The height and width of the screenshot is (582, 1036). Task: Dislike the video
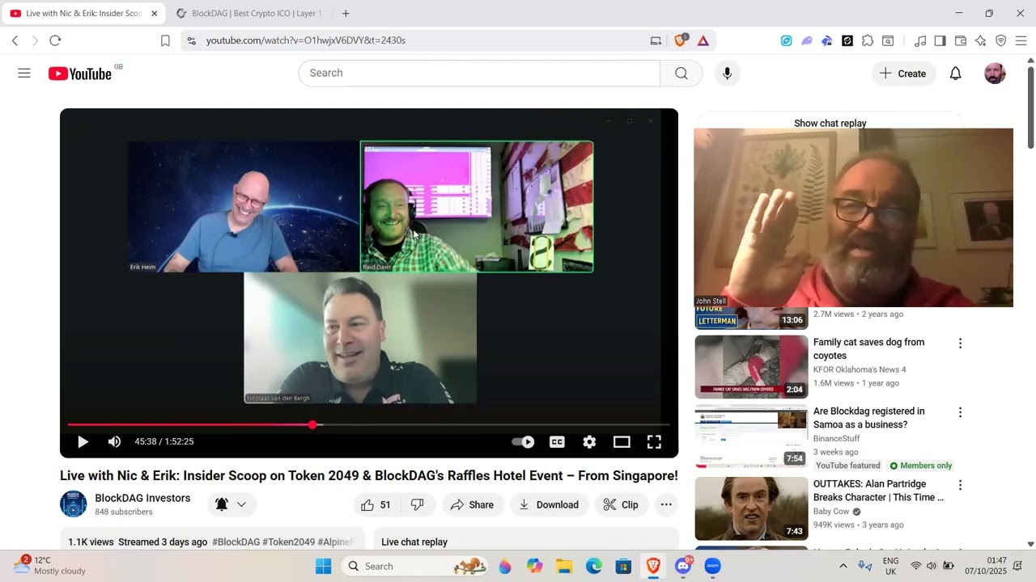418,504
